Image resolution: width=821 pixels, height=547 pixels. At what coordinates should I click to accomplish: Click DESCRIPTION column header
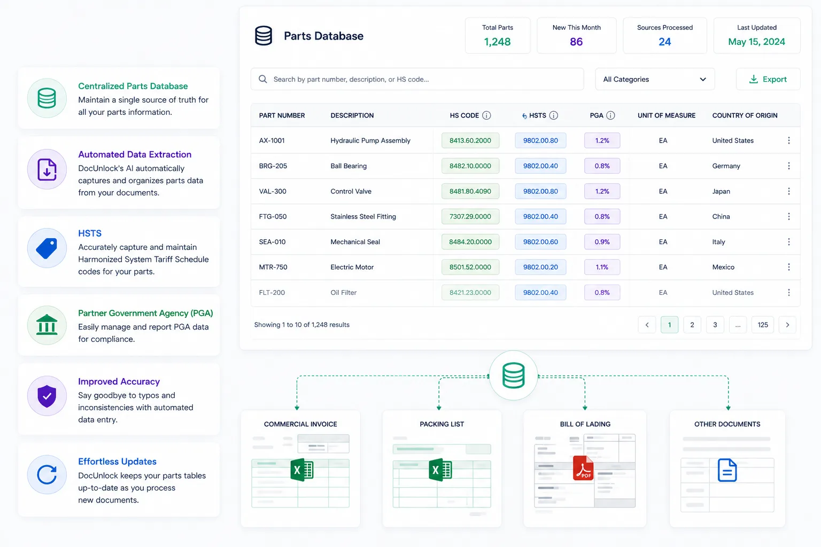click(x=352, y=115)
